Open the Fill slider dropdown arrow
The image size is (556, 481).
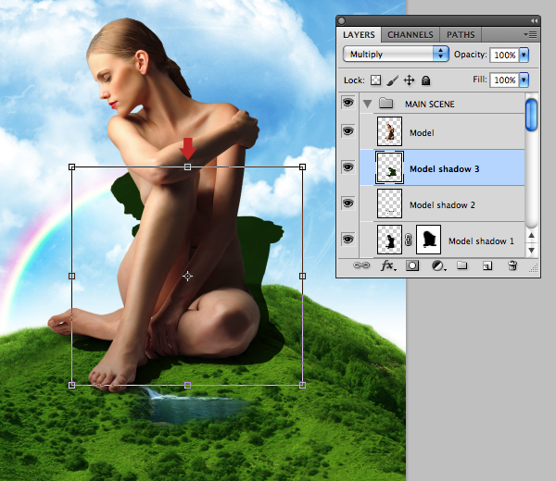click(x=524, y=80)
